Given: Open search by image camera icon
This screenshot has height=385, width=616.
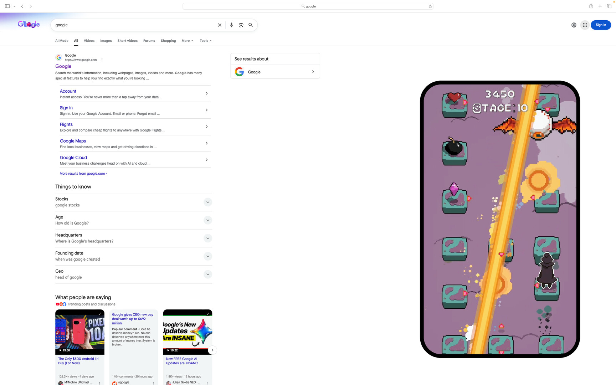Looking at the screenshot, I should (x=241, y=25).
